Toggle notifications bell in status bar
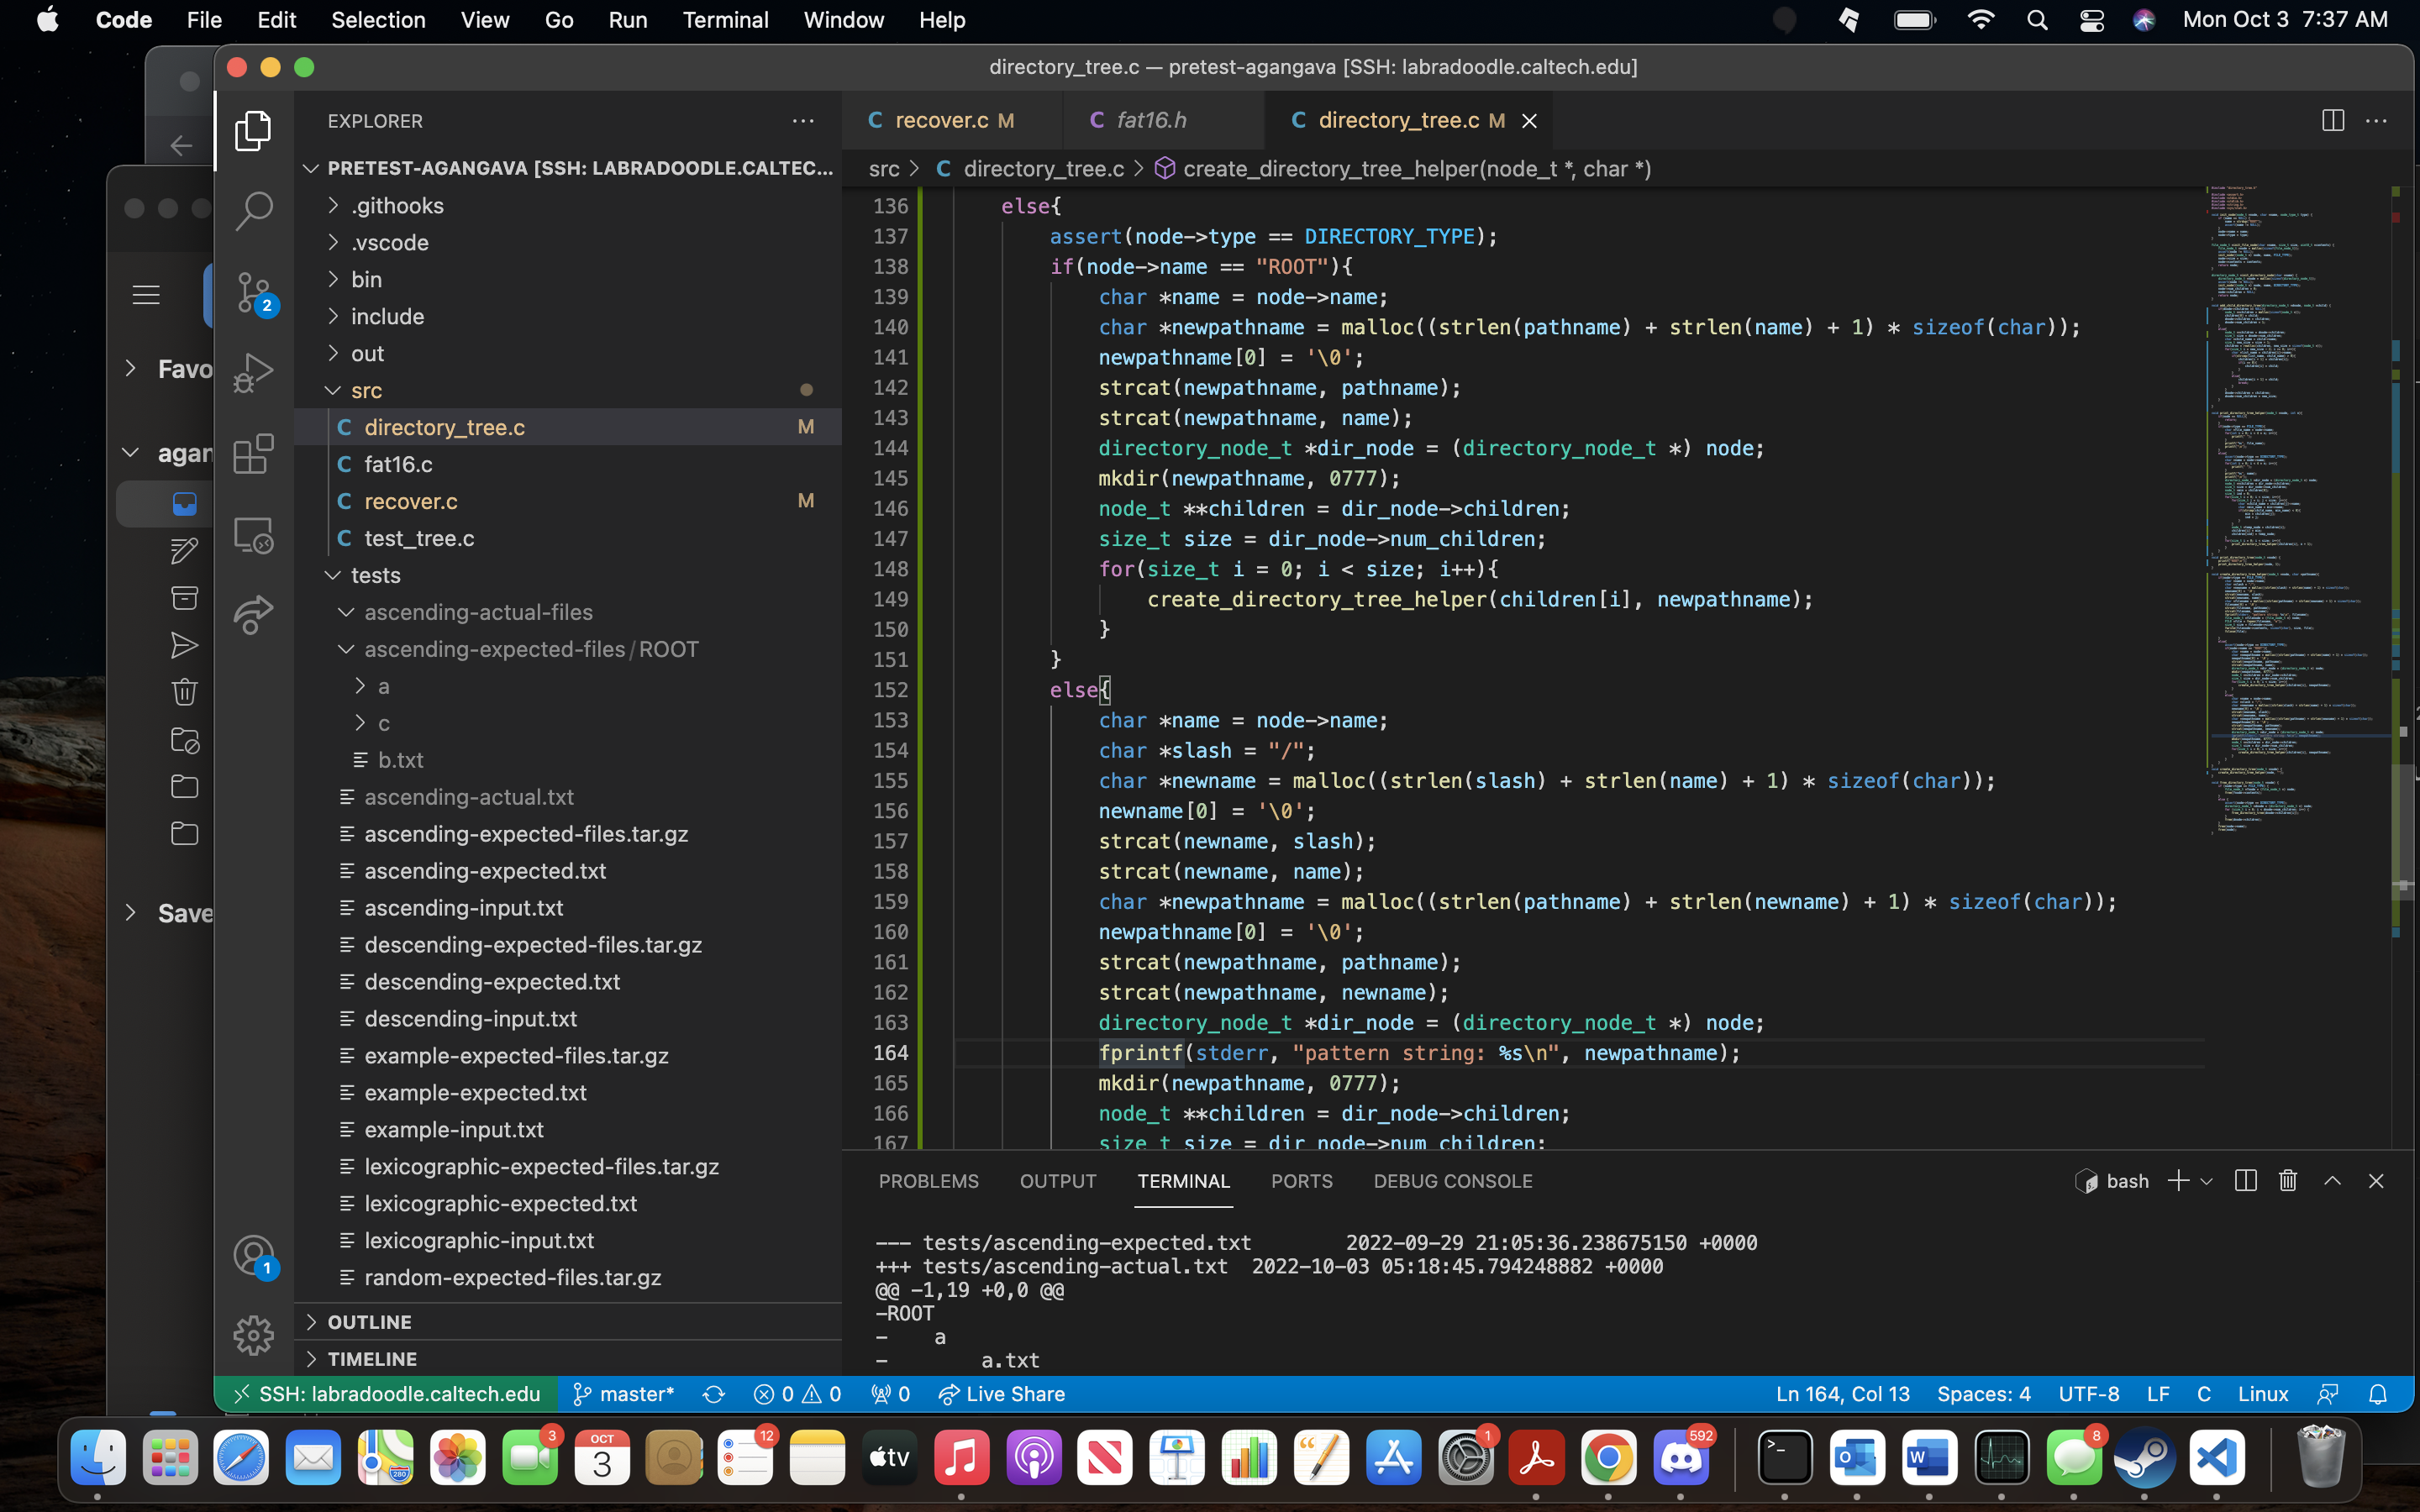The width and height of the screenshot is (2420, 1512). (x=2378, y=1394)
